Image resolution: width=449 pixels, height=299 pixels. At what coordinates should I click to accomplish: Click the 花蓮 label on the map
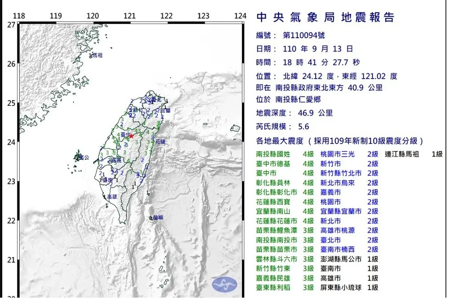tap(160, 141)
